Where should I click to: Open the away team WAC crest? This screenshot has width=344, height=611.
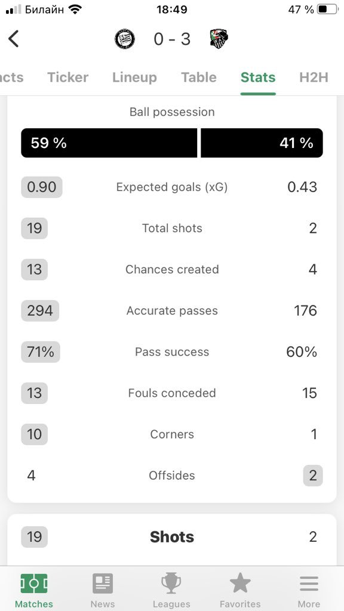point(219,39)
